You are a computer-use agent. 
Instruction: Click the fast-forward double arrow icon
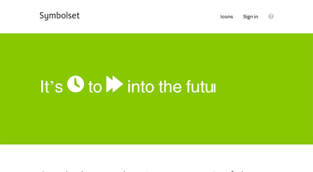114,84
